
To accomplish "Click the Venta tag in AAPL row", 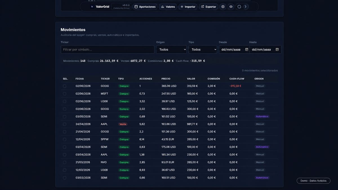I will coord(123,124).
